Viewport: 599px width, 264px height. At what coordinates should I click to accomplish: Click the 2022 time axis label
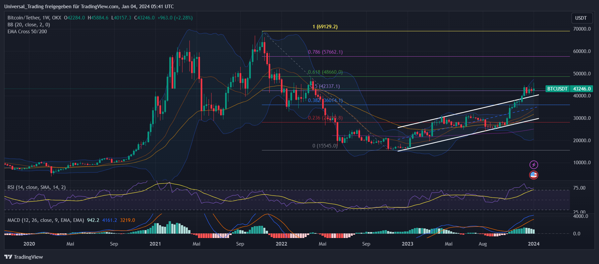pos(282,244)
